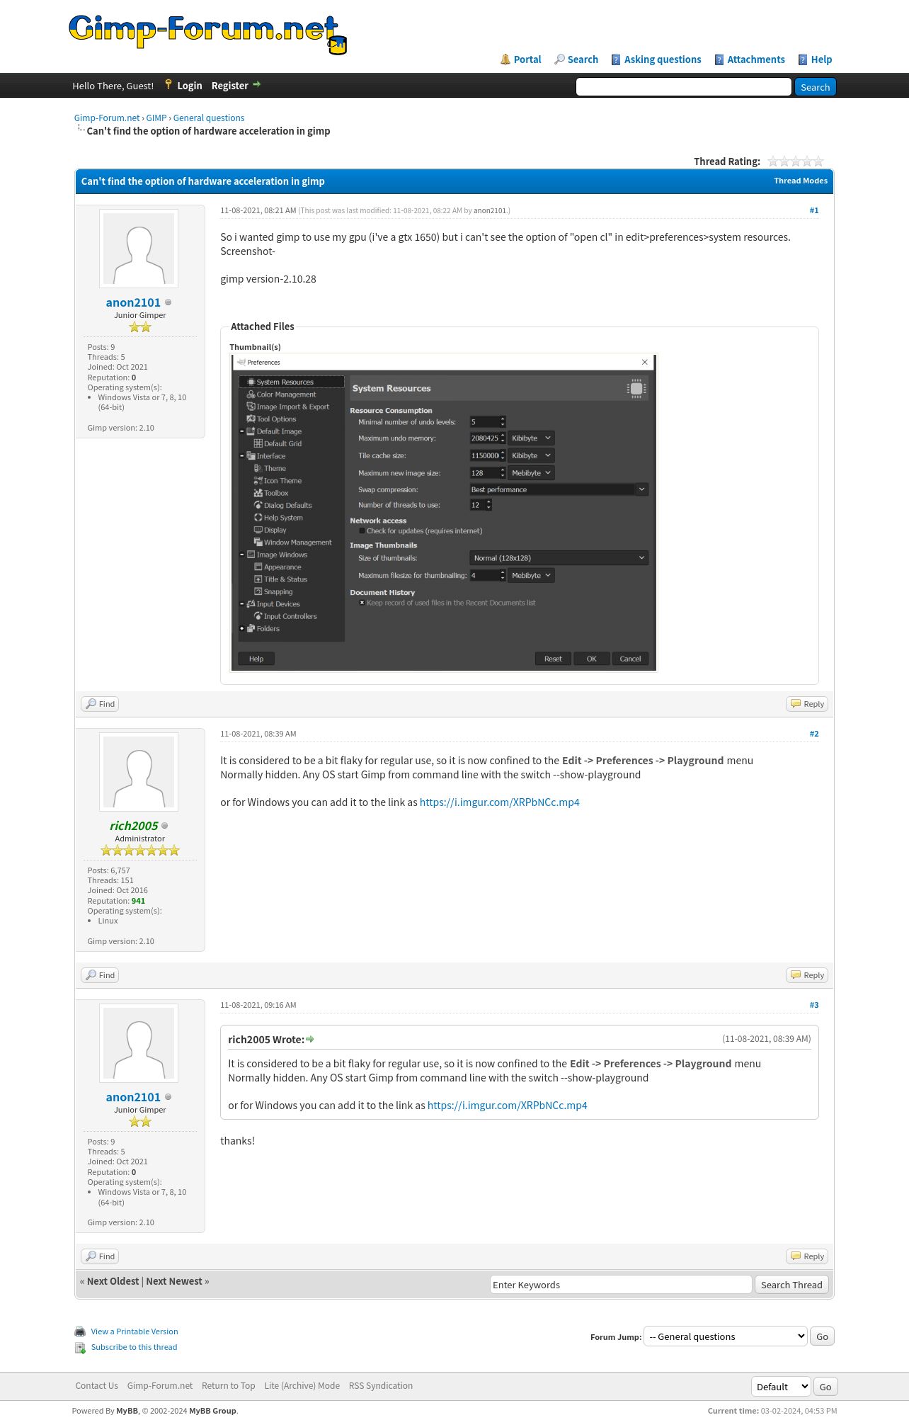Open the Thread Modes menu
This screenshot has width=909, height=1420.
pos(800,181)
